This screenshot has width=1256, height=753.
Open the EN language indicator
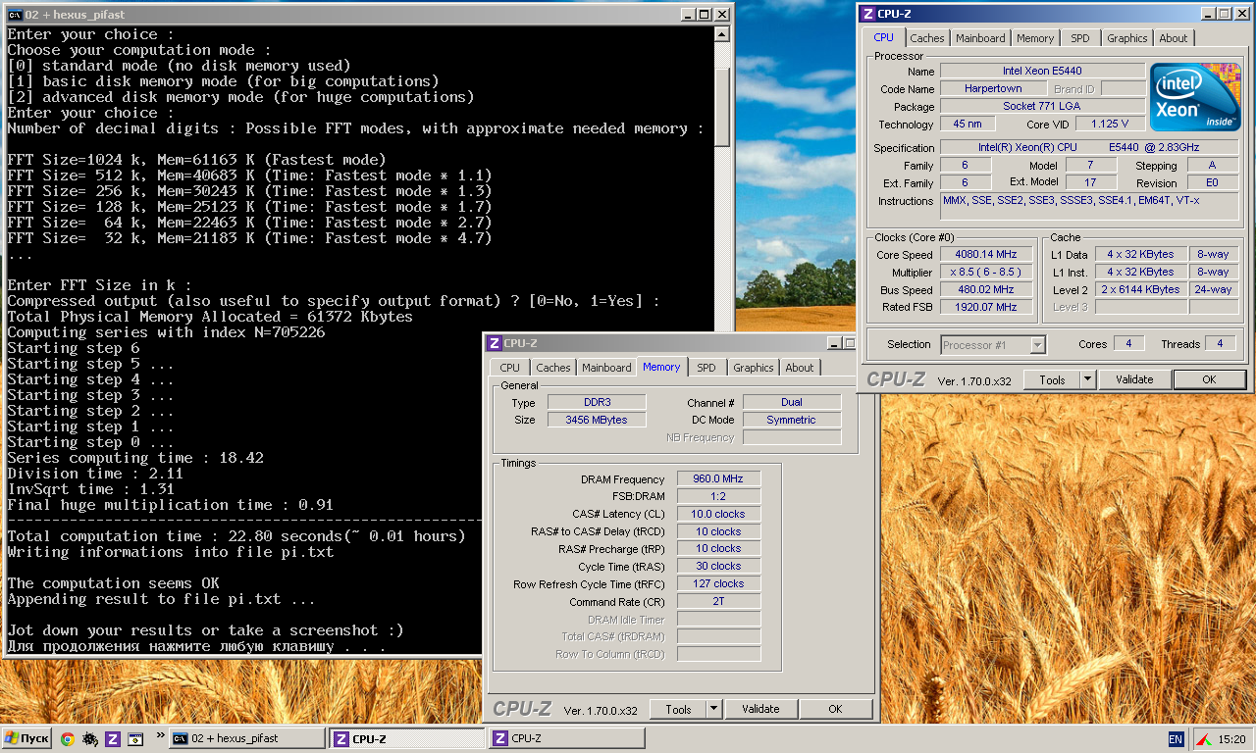tap(1176, 738)
